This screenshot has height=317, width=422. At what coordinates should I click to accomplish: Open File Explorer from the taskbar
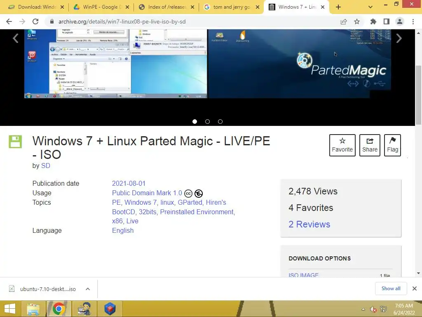[x=33, y=309]
